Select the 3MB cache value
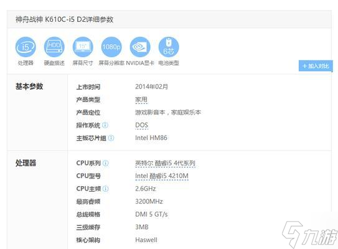 (142, 227)
